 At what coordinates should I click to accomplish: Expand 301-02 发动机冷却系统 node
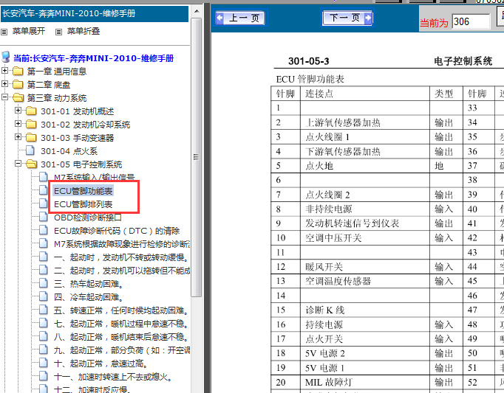click(x=18, y=124)
